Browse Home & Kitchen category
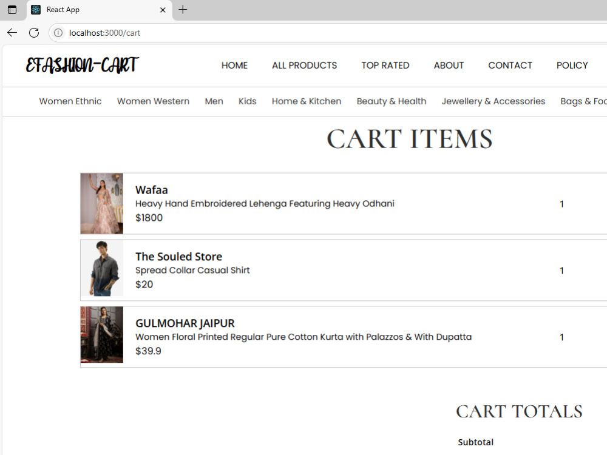This screenshot has height=455, width=607. tap(306, 101)
